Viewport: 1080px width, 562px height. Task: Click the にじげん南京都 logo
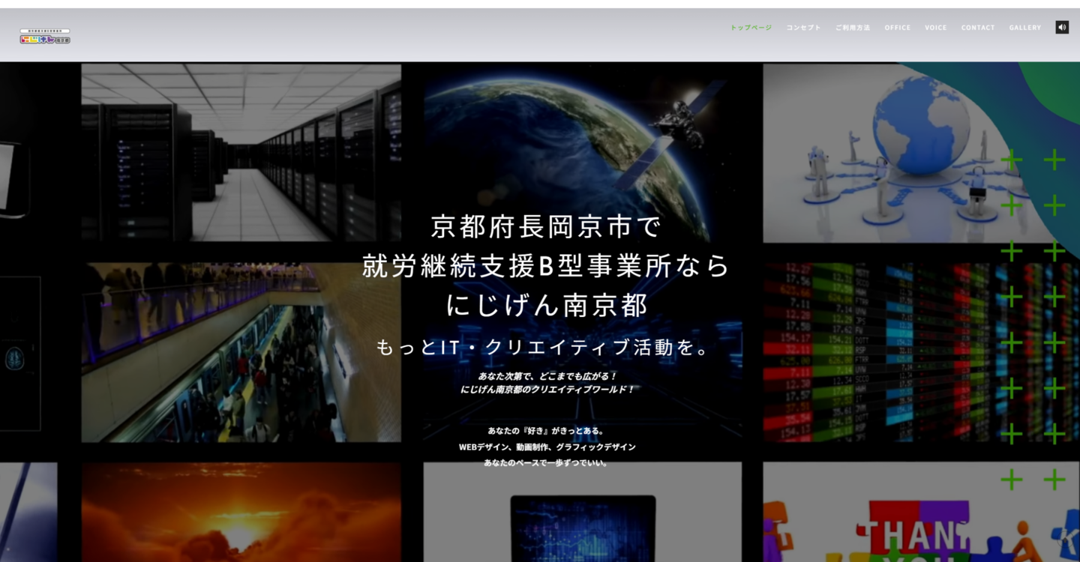coord(45,37)
